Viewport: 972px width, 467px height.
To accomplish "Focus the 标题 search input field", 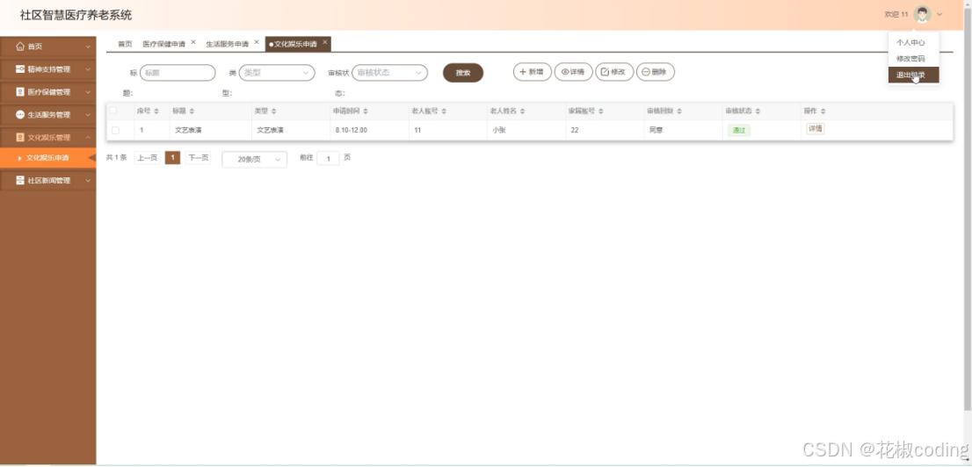I will click(x=178, y=73).
